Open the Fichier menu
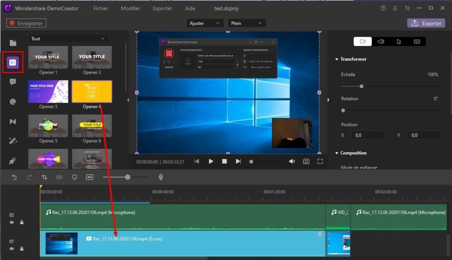This screenshot has width=452, height=260. (x=101, y=8)
